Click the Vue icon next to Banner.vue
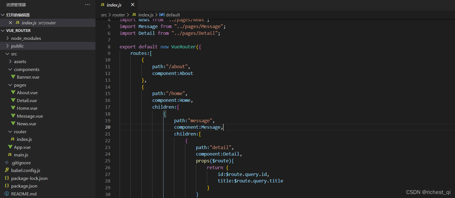 pos(13,77)
